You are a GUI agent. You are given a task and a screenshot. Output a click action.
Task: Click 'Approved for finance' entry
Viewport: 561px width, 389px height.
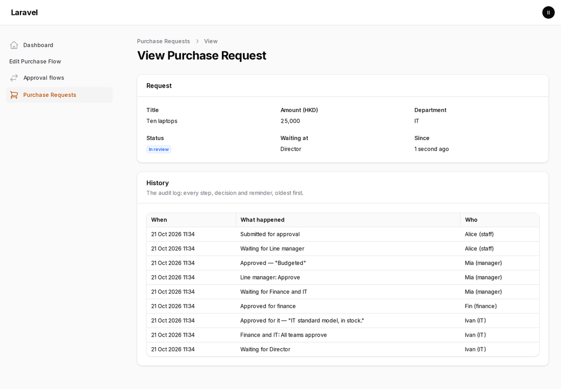coord(268,306)
